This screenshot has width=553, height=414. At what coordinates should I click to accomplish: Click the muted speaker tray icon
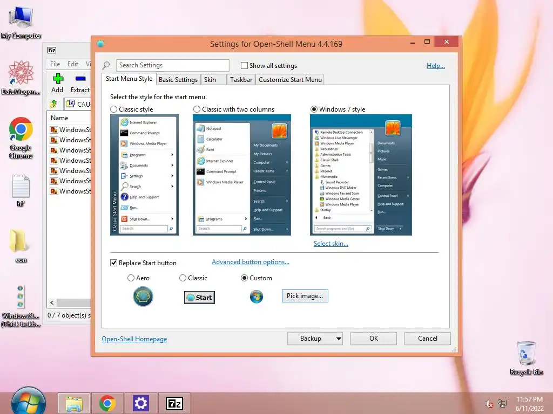[x=489, y=404]
